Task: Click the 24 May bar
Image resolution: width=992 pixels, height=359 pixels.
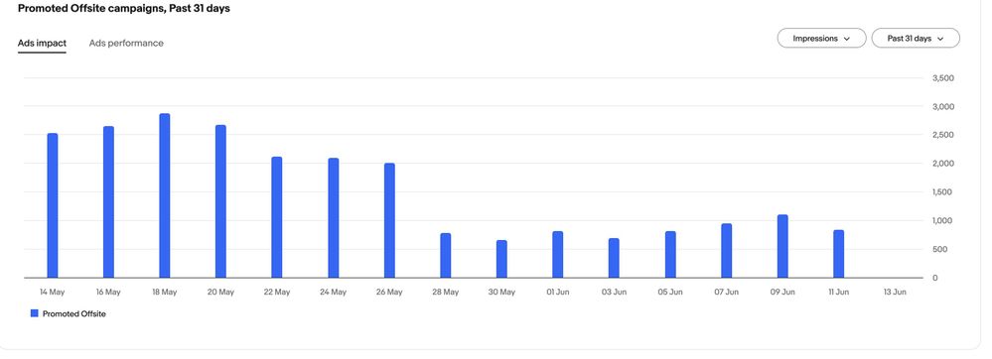Action: pos(333,218)
